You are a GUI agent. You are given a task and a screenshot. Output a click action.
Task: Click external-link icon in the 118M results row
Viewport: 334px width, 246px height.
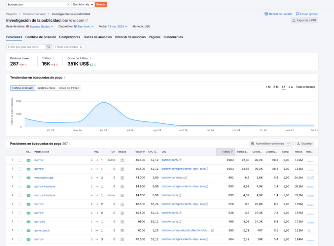click(x=207, y=169)
